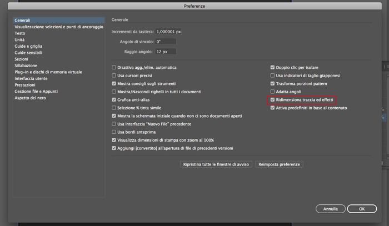Enable Usa cursori precisi checkbox
The width and height of the screenshot is (389, 226).
(x=114, y=76)
